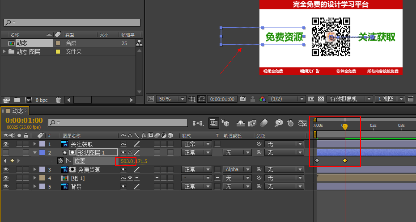Open composition mini-flowchart icon

(198, 123)
